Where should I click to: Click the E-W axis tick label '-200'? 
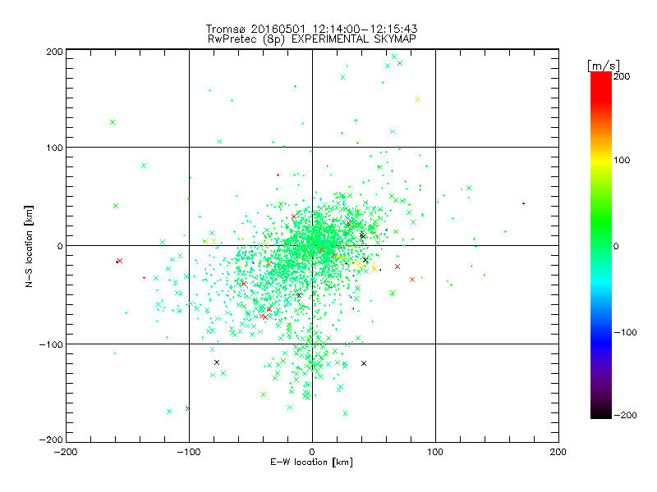click(x=66, y=452)
